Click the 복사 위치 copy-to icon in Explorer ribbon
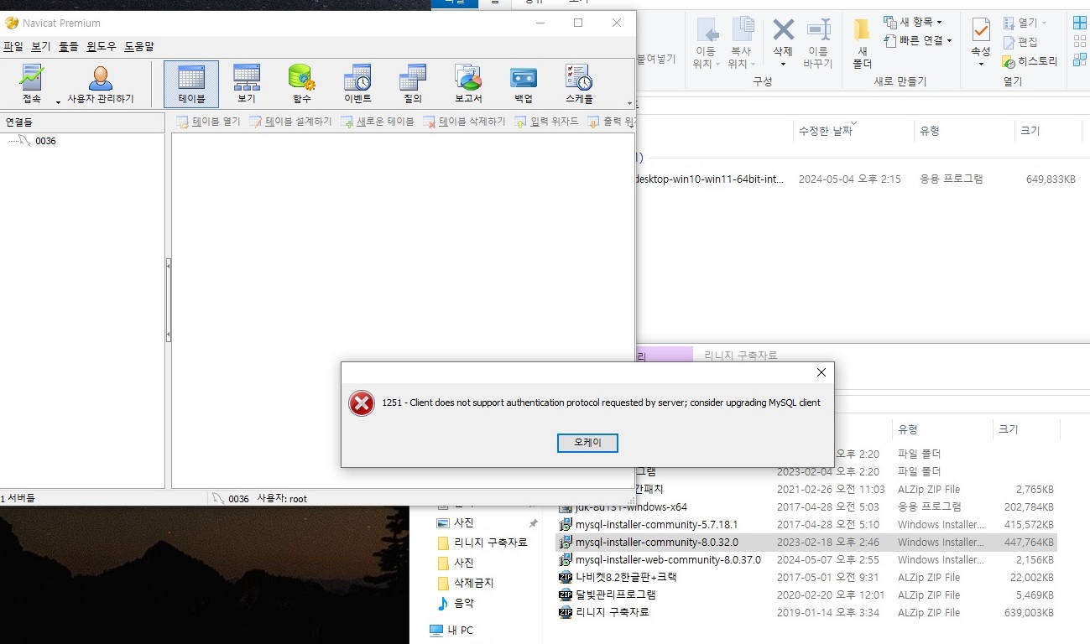The height and width of the screenshot is (644, 1090). tap(742, 32)
